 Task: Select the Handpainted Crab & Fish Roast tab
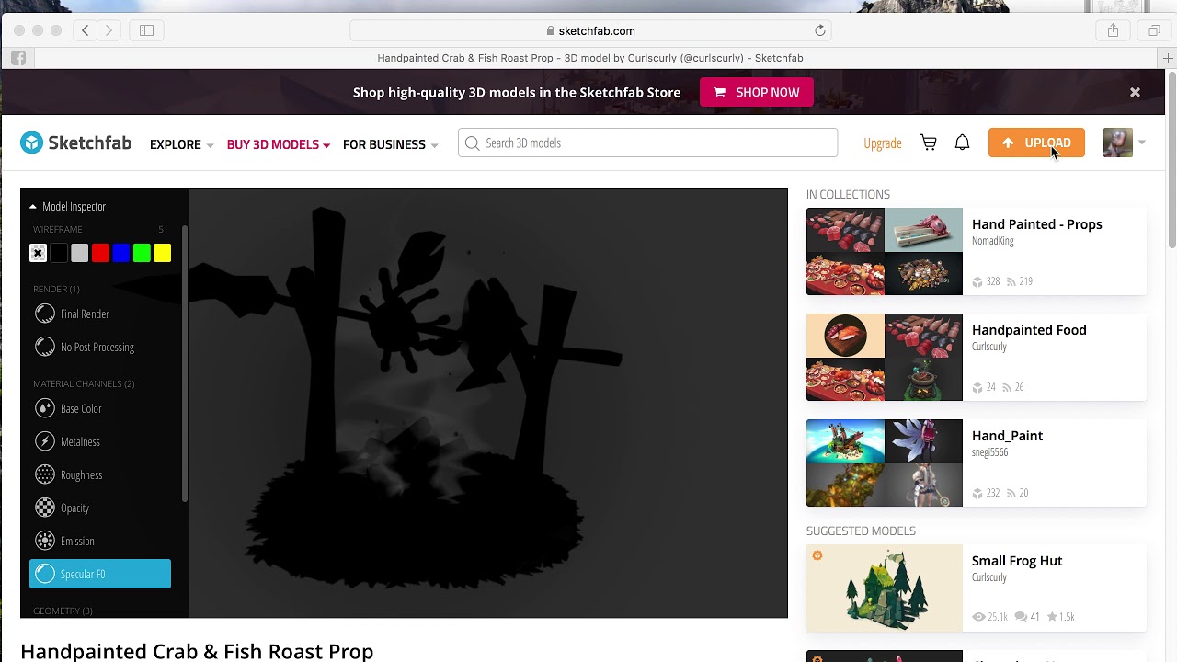pos(590,58)
